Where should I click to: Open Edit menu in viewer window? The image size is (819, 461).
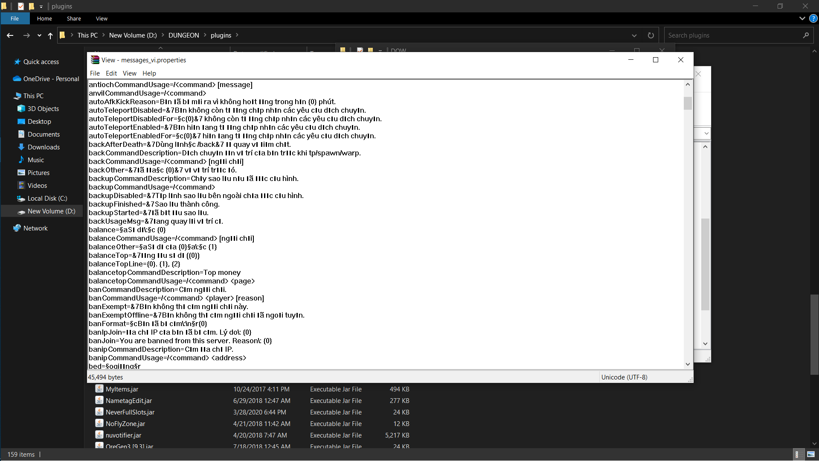click(111, 73)
